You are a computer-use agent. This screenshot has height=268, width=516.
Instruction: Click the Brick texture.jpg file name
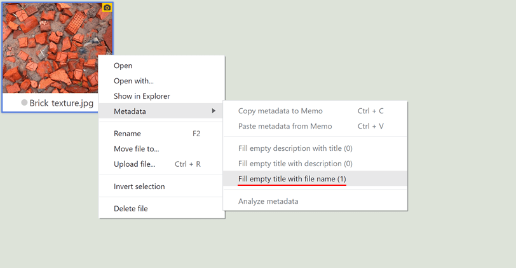62,103
